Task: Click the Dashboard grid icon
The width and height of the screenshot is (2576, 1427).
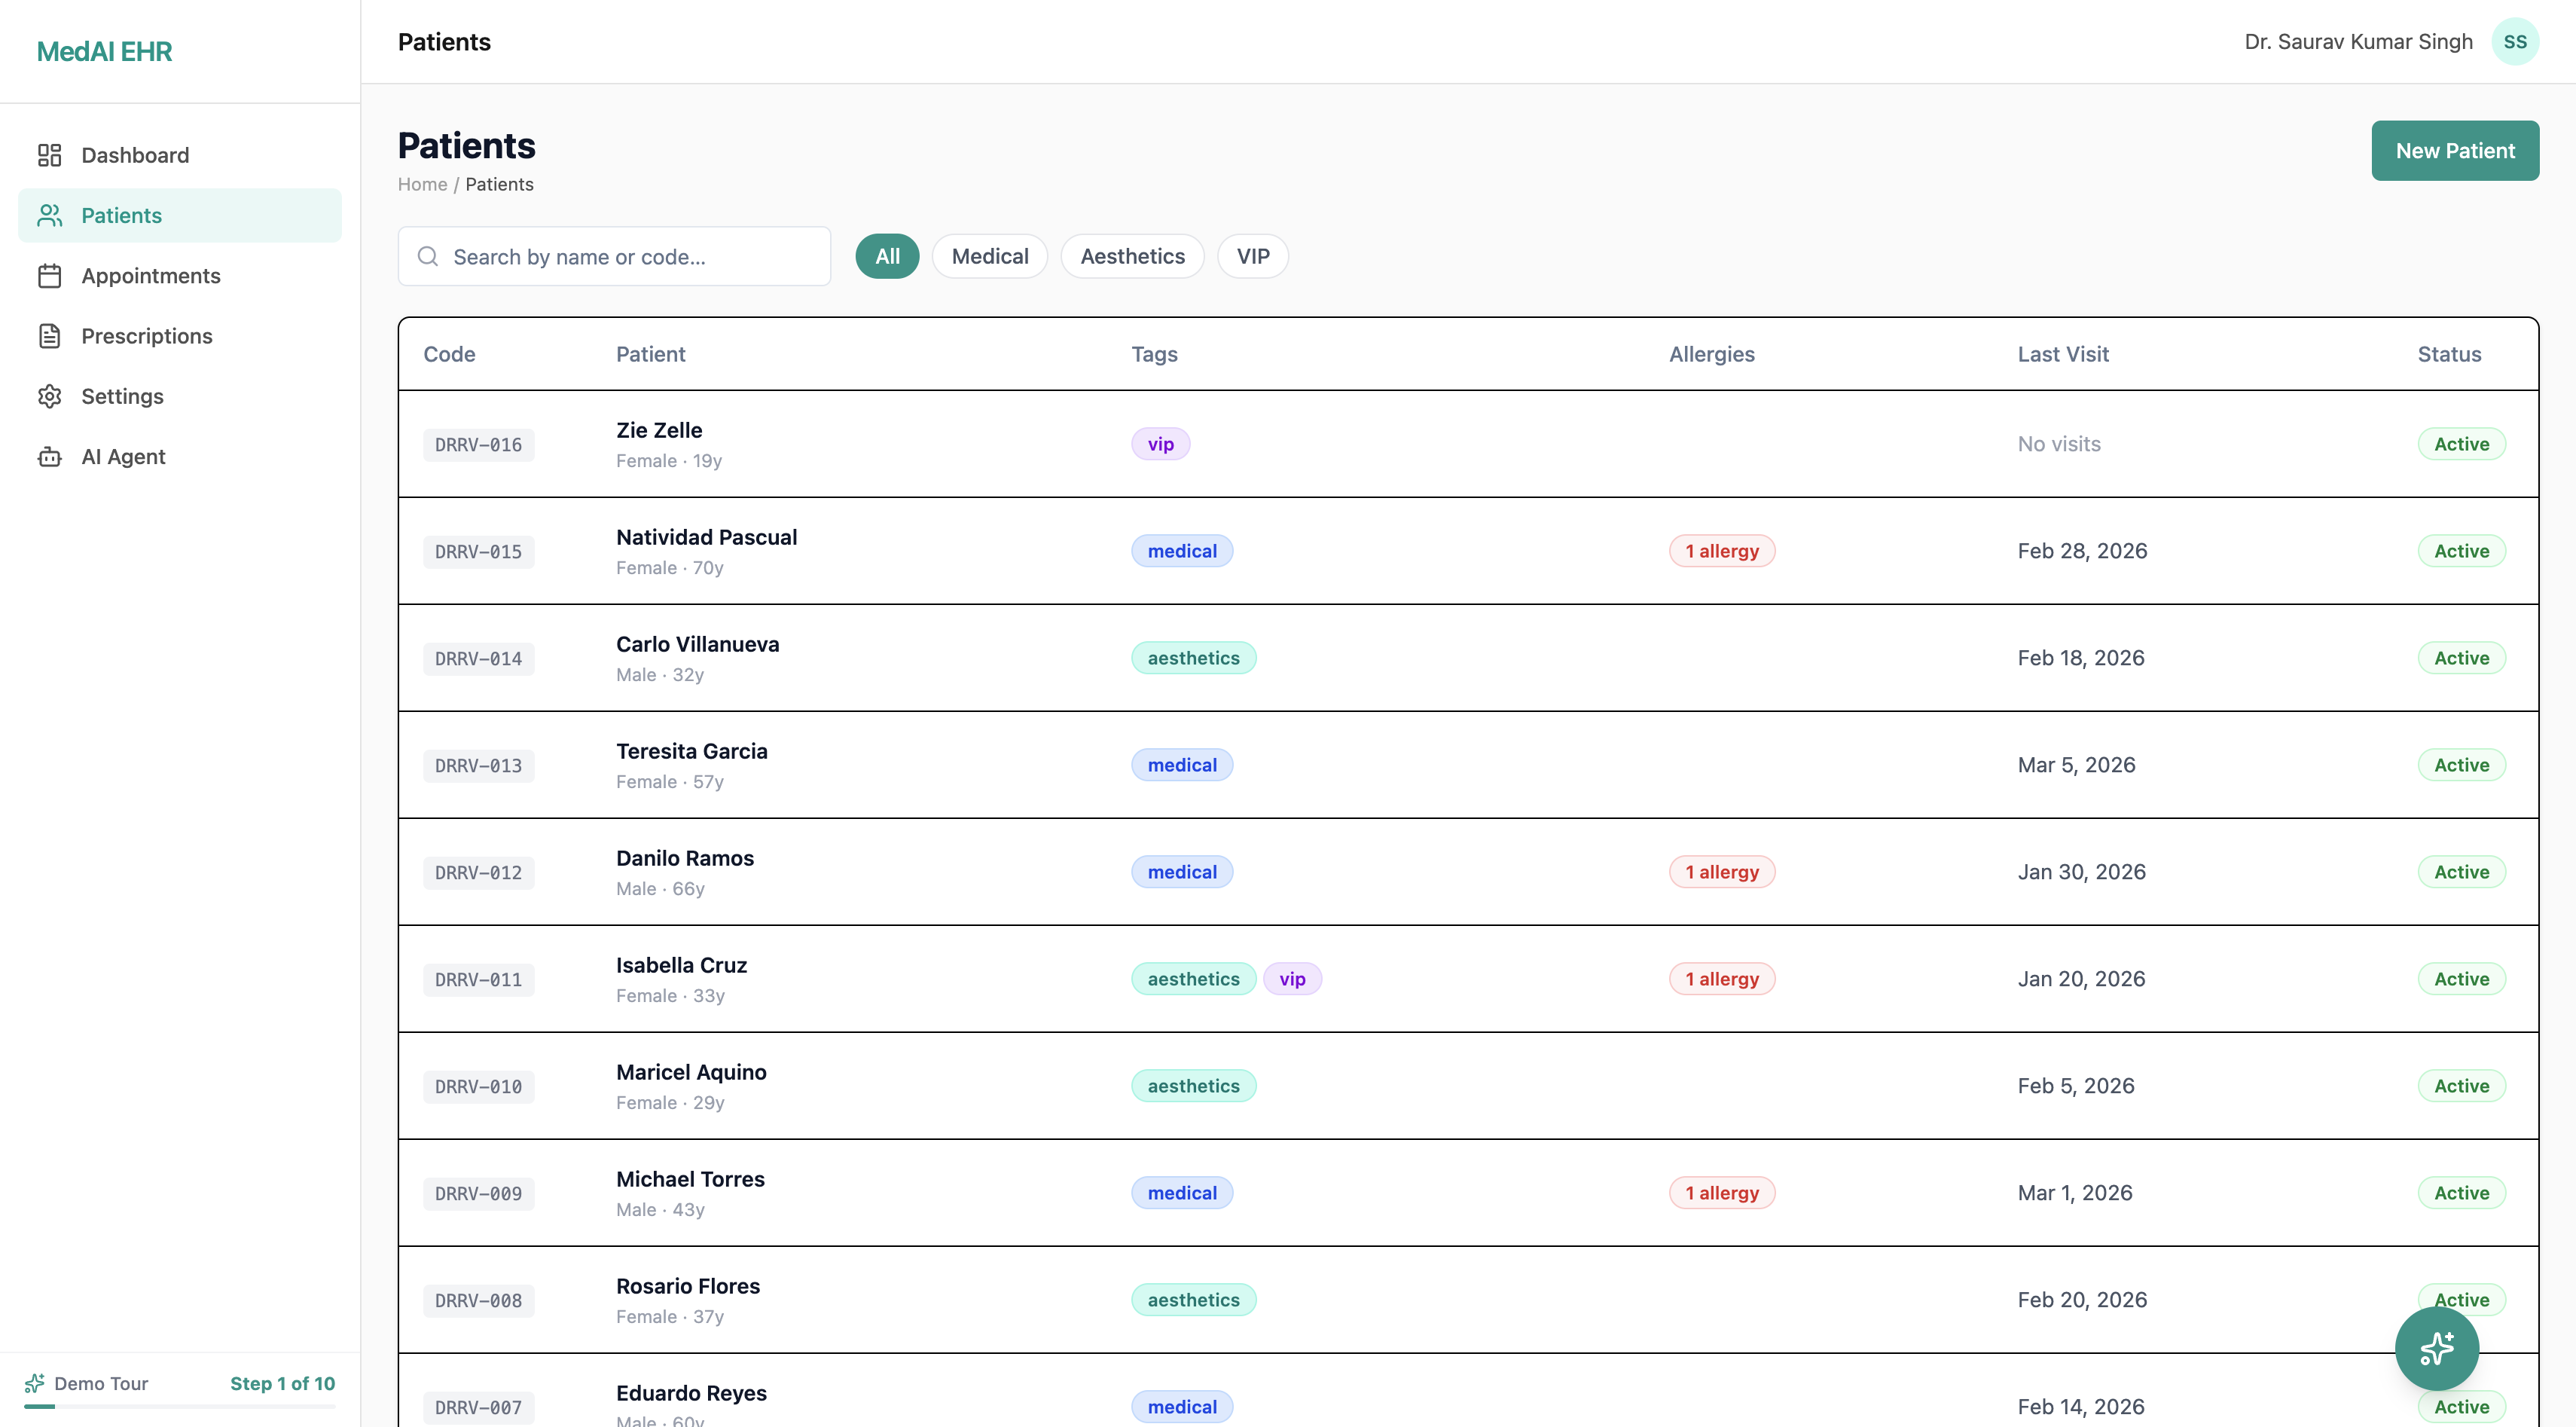Action: point(49,155)
